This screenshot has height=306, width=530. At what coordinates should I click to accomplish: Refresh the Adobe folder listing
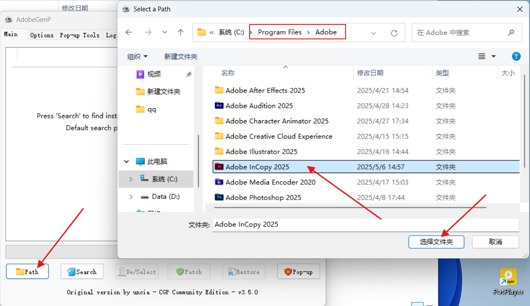(x=394, y=33)
